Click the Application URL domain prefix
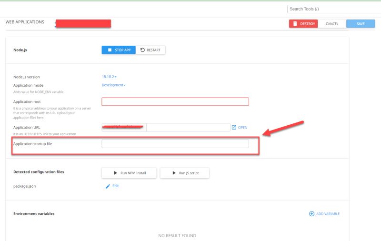381x241 pixels. point(124,127)
